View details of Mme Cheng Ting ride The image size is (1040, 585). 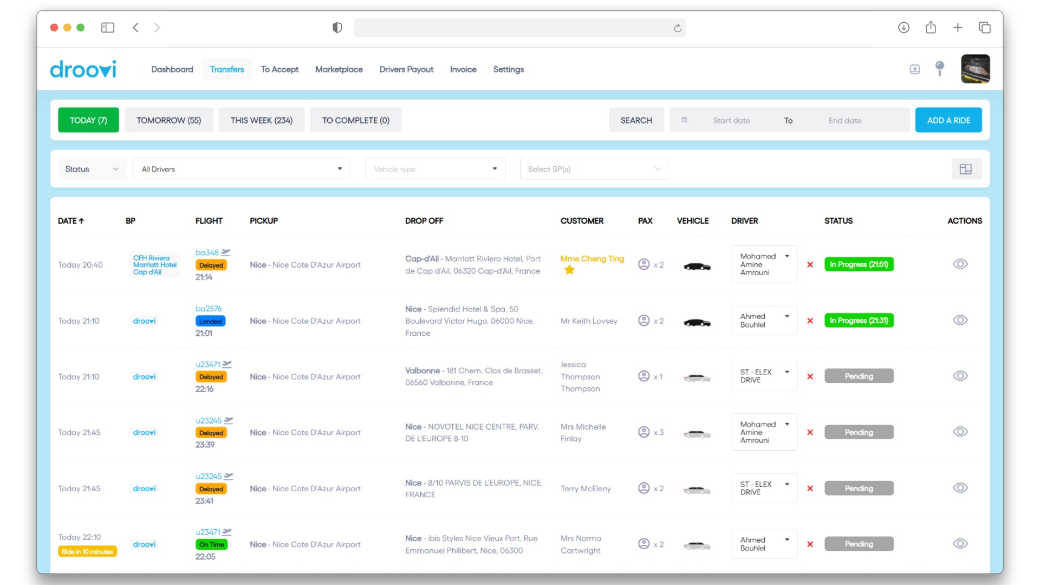[x=960, y=264]
